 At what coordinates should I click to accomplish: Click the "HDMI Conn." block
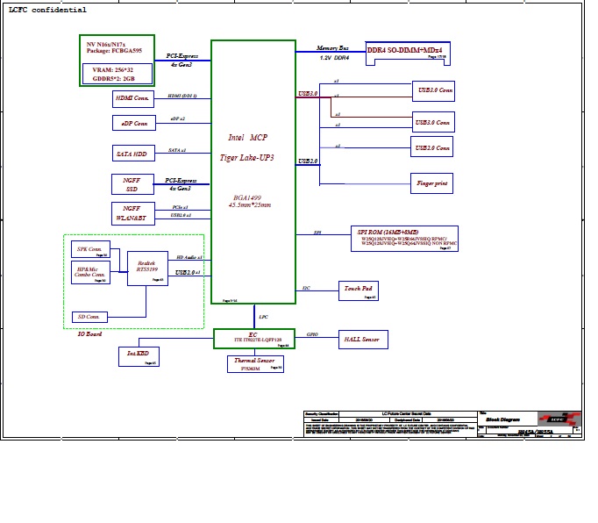(133, 99)
